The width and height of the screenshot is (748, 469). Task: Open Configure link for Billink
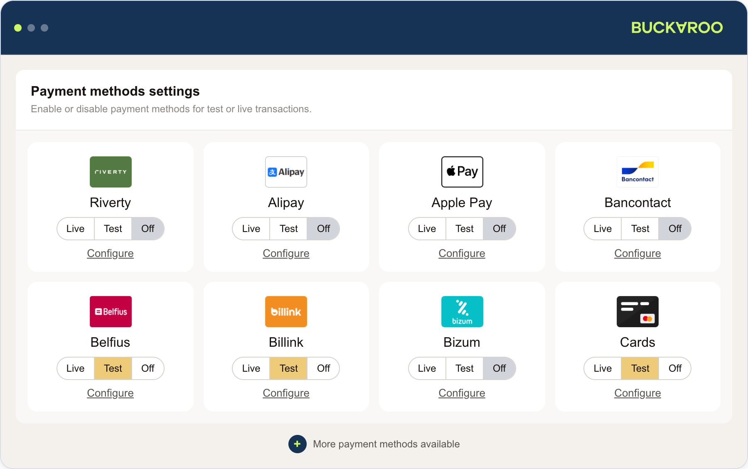click(286, 393)
